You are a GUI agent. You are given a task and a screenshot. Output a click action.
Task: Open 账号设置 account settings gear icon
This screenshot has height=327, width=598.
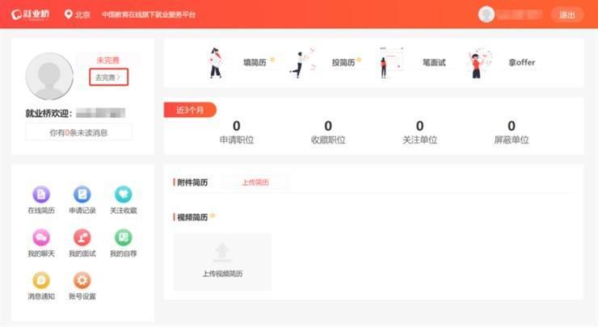click(82, 280)
